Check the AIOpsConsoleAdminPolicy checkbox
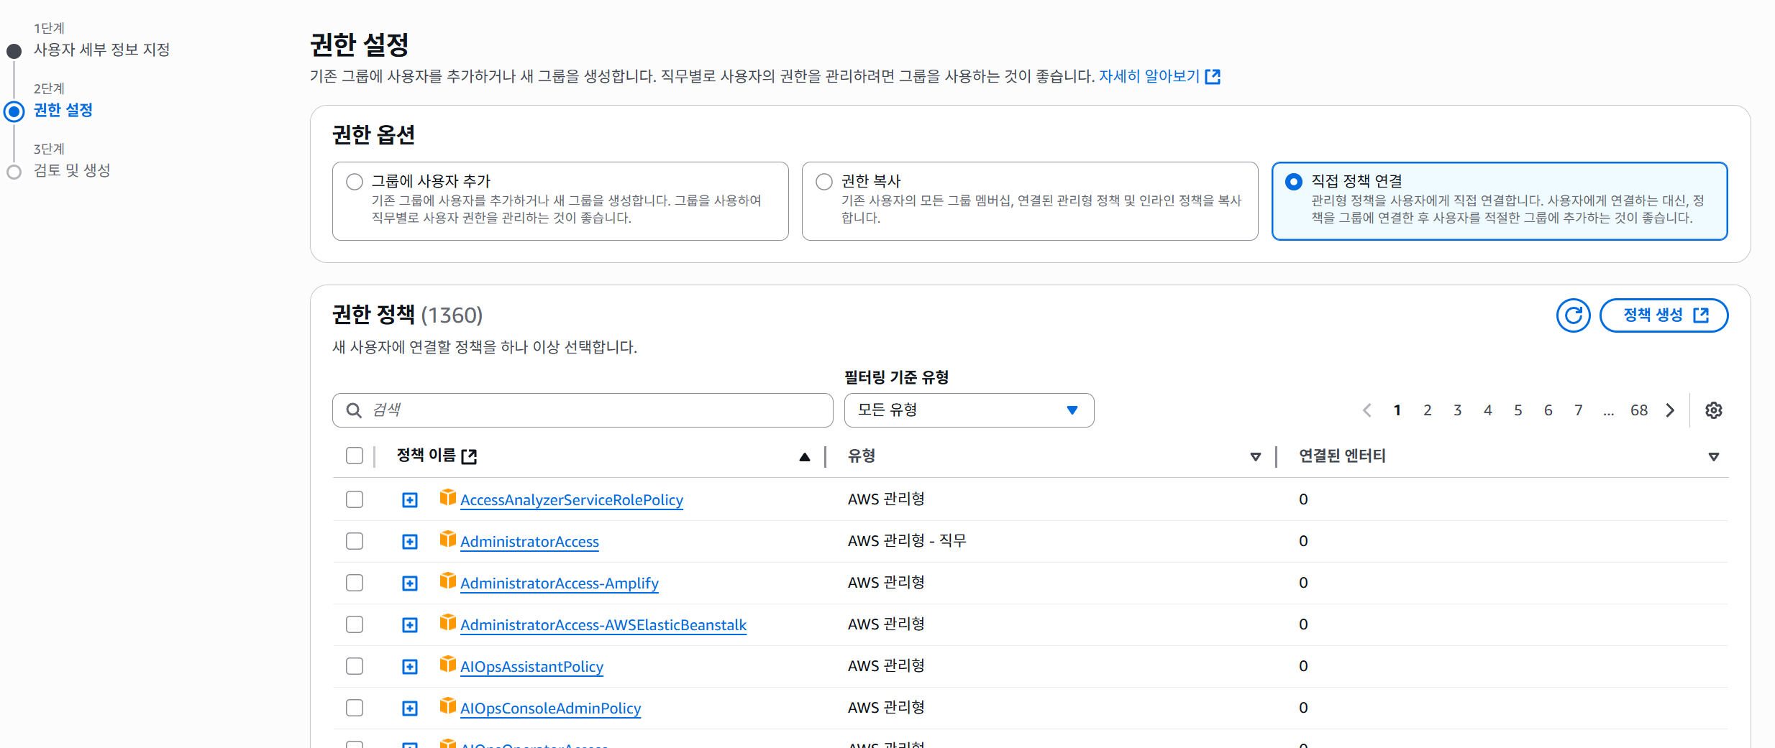1775x748 pixels. 355,708
